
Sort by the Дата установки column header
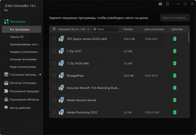(x=154, y=29)
